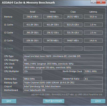Click the Memory Latency value box
Screen dimensions: 107x106
(x=93, y=17)
